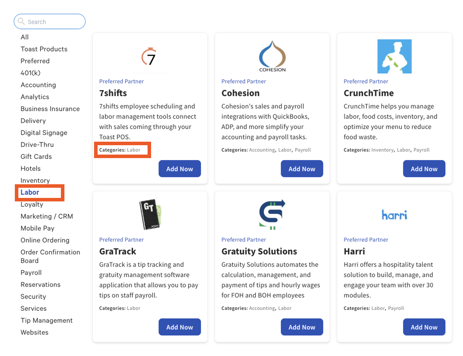Viewport: 463px width, 356px height.
Task: Click the Labor category tag under GraTrack
Action: [134, 308]
